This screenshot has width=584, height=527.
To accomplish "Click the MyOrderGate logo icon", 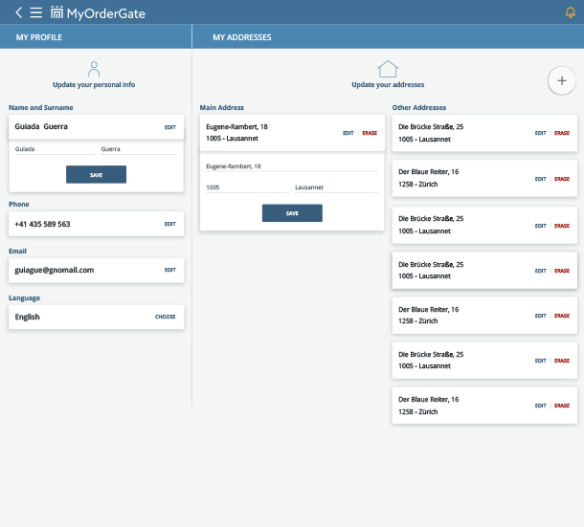I will click(x=57, y=12).
